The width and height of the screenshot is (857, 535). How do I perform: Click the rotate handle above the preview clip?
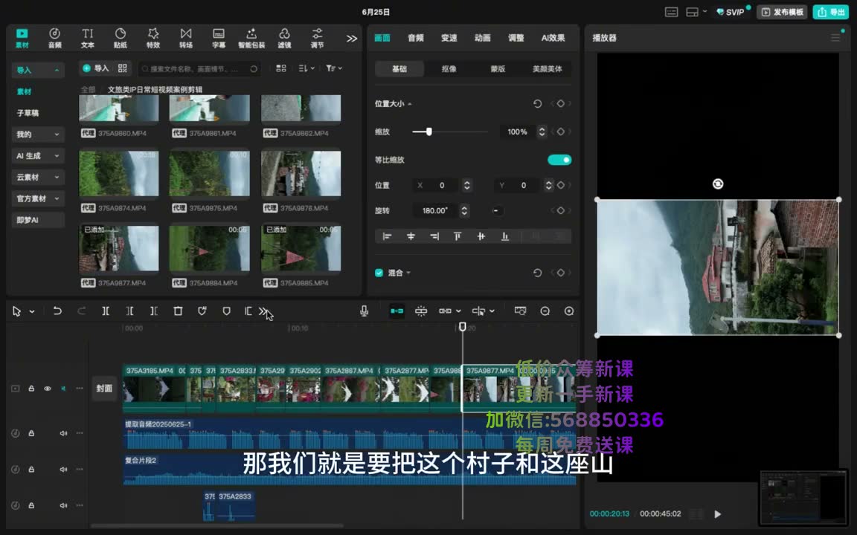[718, 184]
